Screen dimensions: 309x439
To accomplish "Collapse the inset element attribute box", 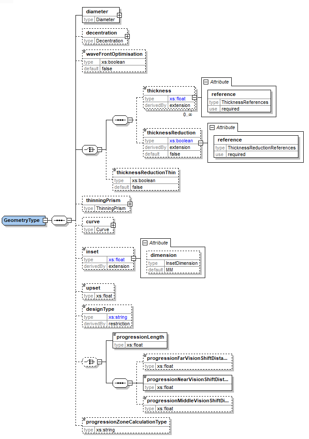I will (133, 259).
